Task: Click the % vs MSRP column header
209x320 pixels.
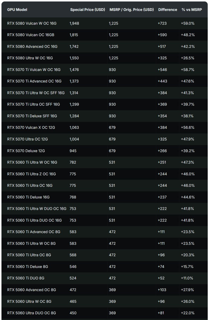Action: (x=191, y=10)
